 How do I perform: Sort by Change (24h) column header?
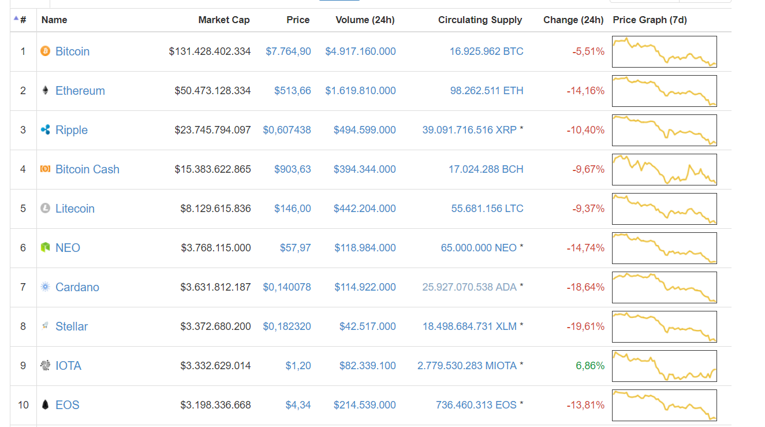click(x=573, y=20)
